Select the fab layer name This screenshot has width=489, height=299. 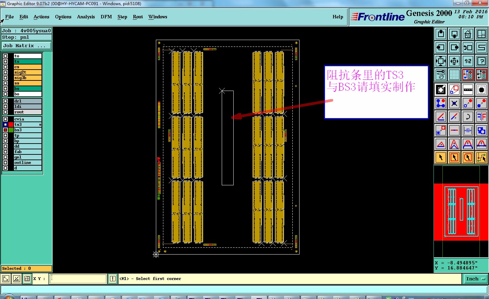(28, 152)
